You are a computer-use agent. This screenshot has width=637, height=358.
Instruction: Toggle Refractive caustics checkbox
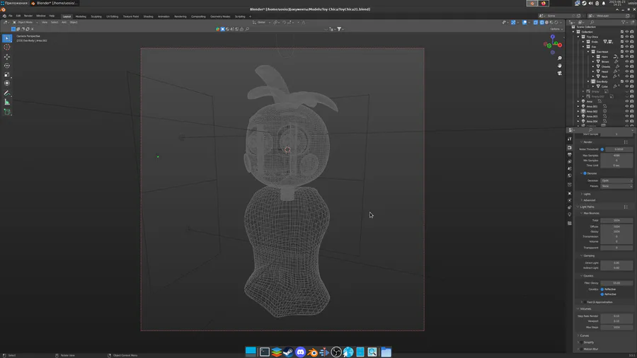coord(602,294)
